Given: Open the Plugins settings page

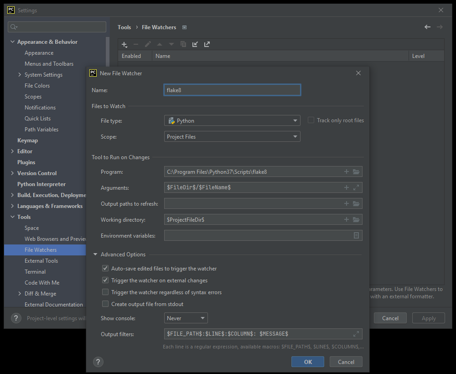Looking at the screenshot, I should tap(26, 162).
